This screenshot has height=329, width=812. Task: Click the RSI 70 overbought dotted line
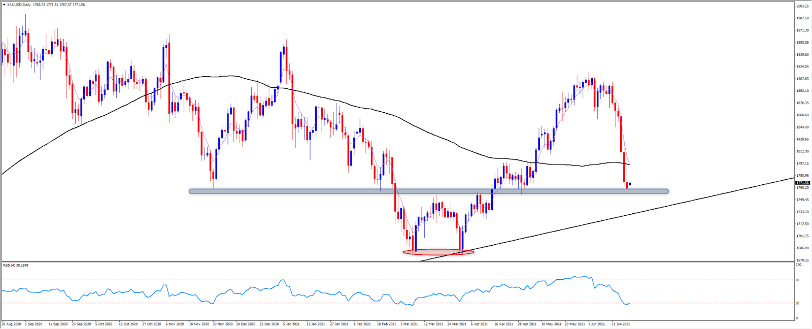(x=355, y=280)
